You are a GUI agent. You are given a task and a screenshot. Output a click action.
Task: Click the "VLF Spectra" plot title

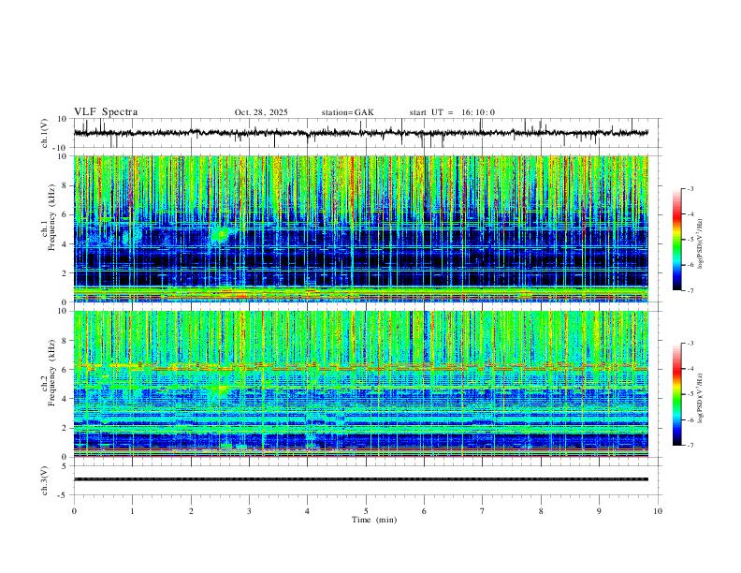pyautogui.click(x=106, y=112)
